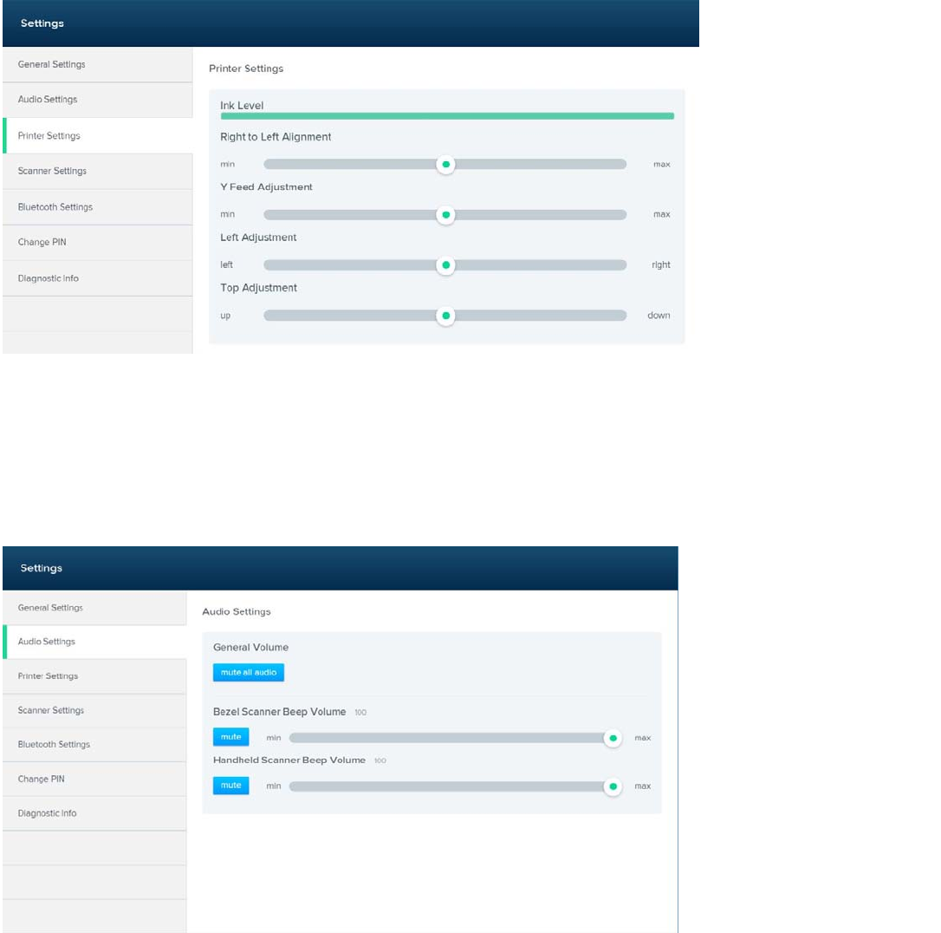The height and width of the screenshot is (933, 941).
Task: Open Bluetooth Settings in the upper Printer Settings screen
Action: coord(98,207)
